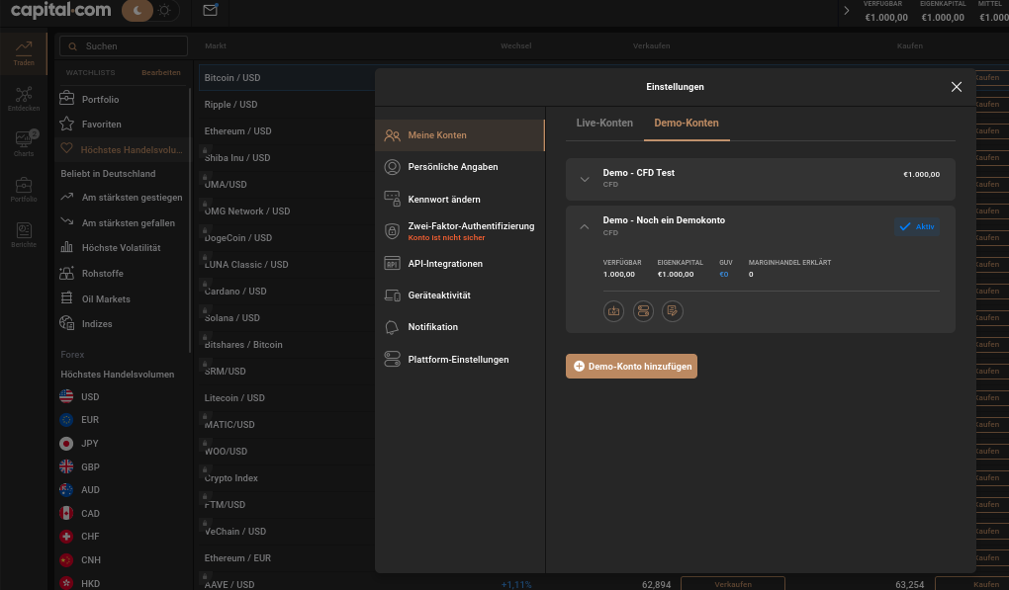Click the deposit icon in the demo account
This screenshot has height=590, width=1009.
coord(613,311)
